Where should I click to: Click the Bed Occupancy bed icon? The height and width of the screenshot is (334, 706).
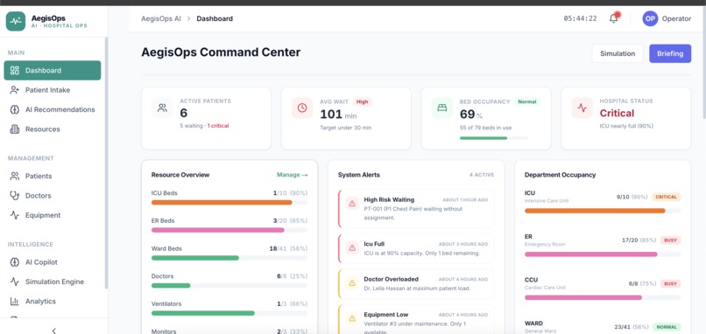[442, 108]
